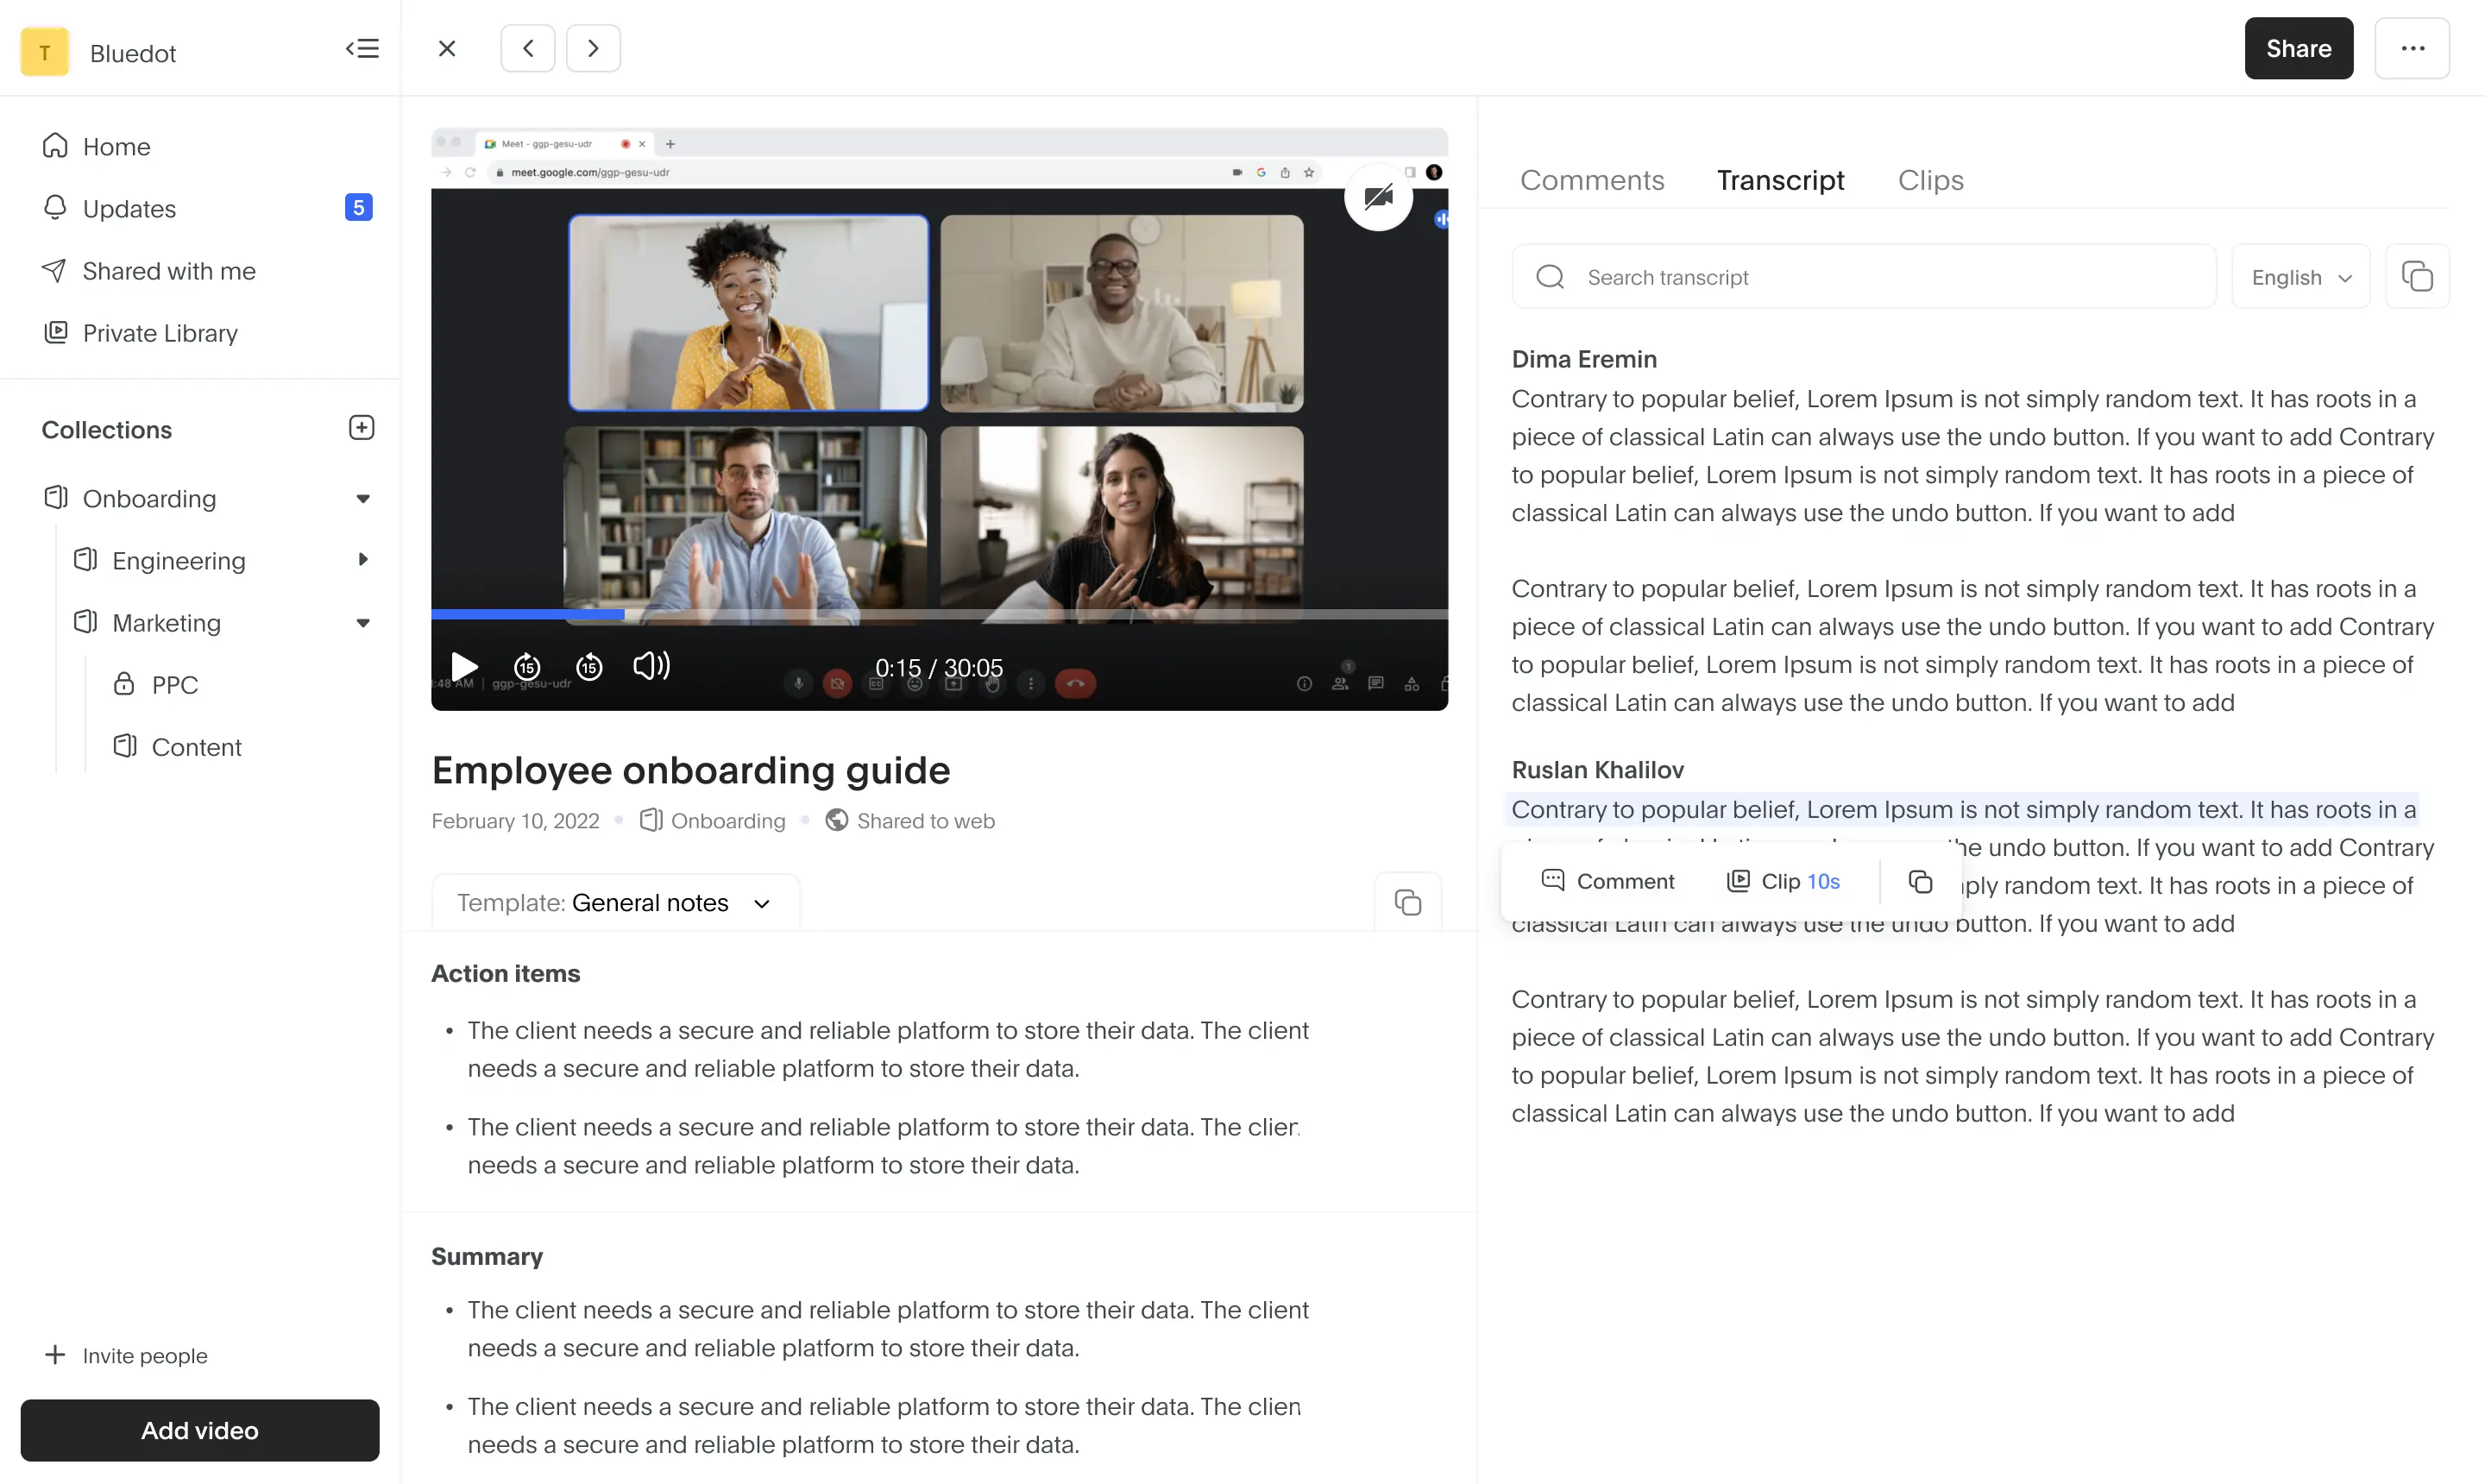
Task: Open the more options menu
Action: pos(2412,47)
